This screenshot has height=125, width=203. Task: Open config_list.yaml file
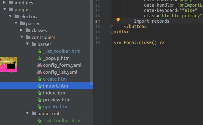point(60,72)
